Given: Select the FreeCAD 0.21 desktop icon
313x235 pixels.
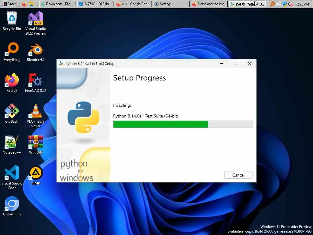Looking at the screenshot, I should (x=36, y=83).
